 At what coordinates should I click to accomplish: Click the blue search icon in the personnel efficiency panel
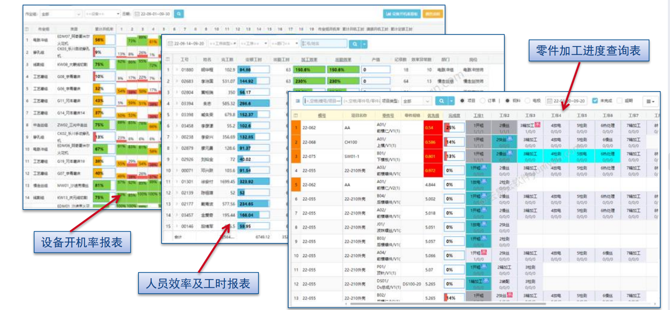tap(354, 44)
